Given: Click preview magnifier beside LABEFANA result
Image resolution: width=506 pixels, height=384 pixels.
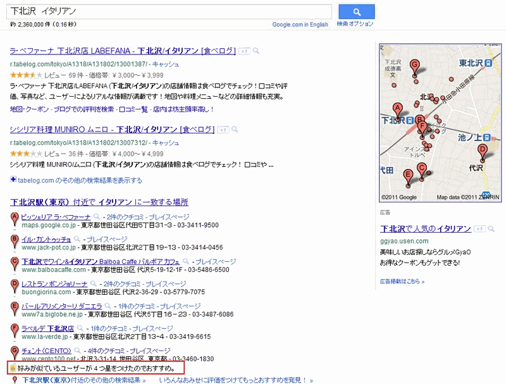Looking at the screenshot, I should 256,51.
